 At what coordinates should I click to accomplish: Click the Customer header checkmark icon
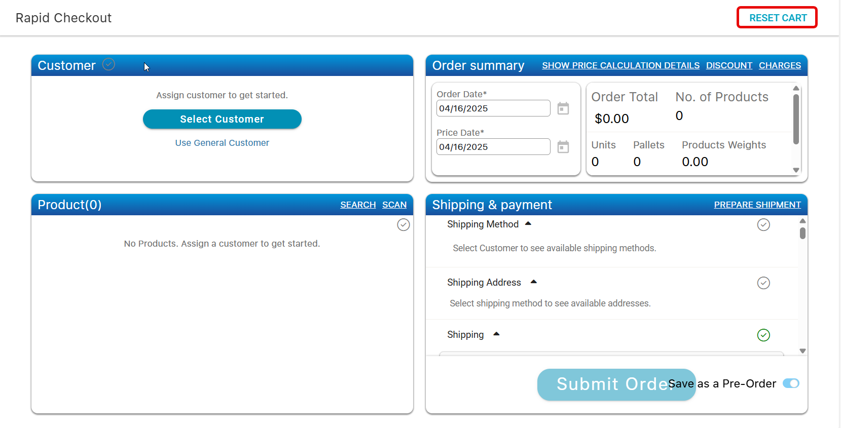click(108, 64)
